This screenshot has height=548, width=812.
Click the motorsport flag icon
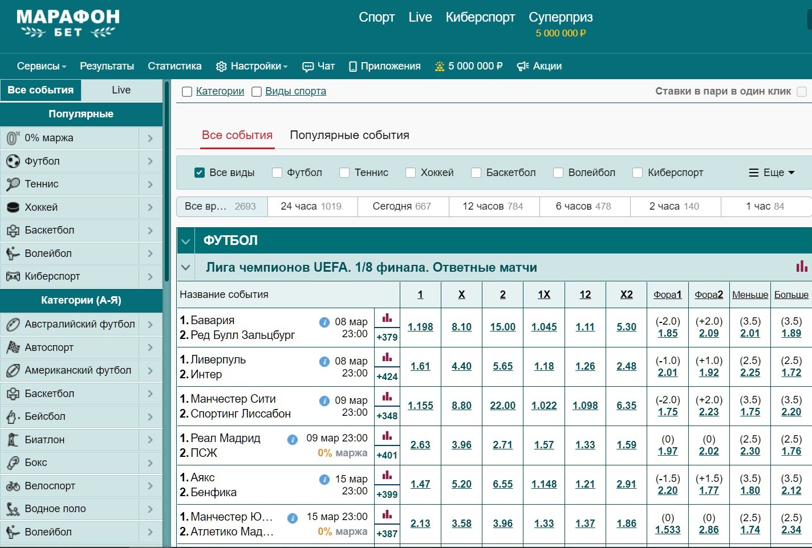tap(13, 347)
